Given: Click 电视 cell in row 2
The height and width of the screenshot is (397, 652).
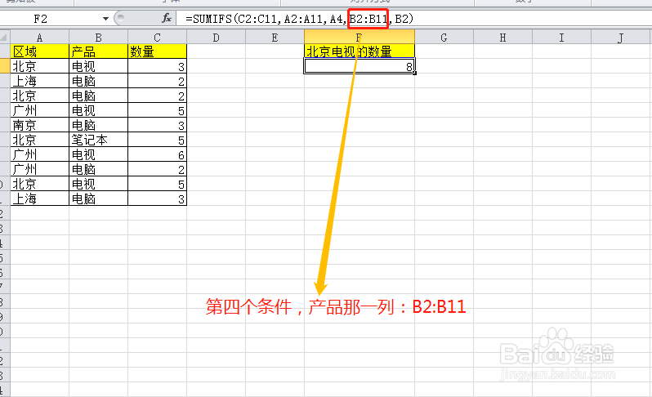Looking at the screenshot, I should [x=99, y=66].
